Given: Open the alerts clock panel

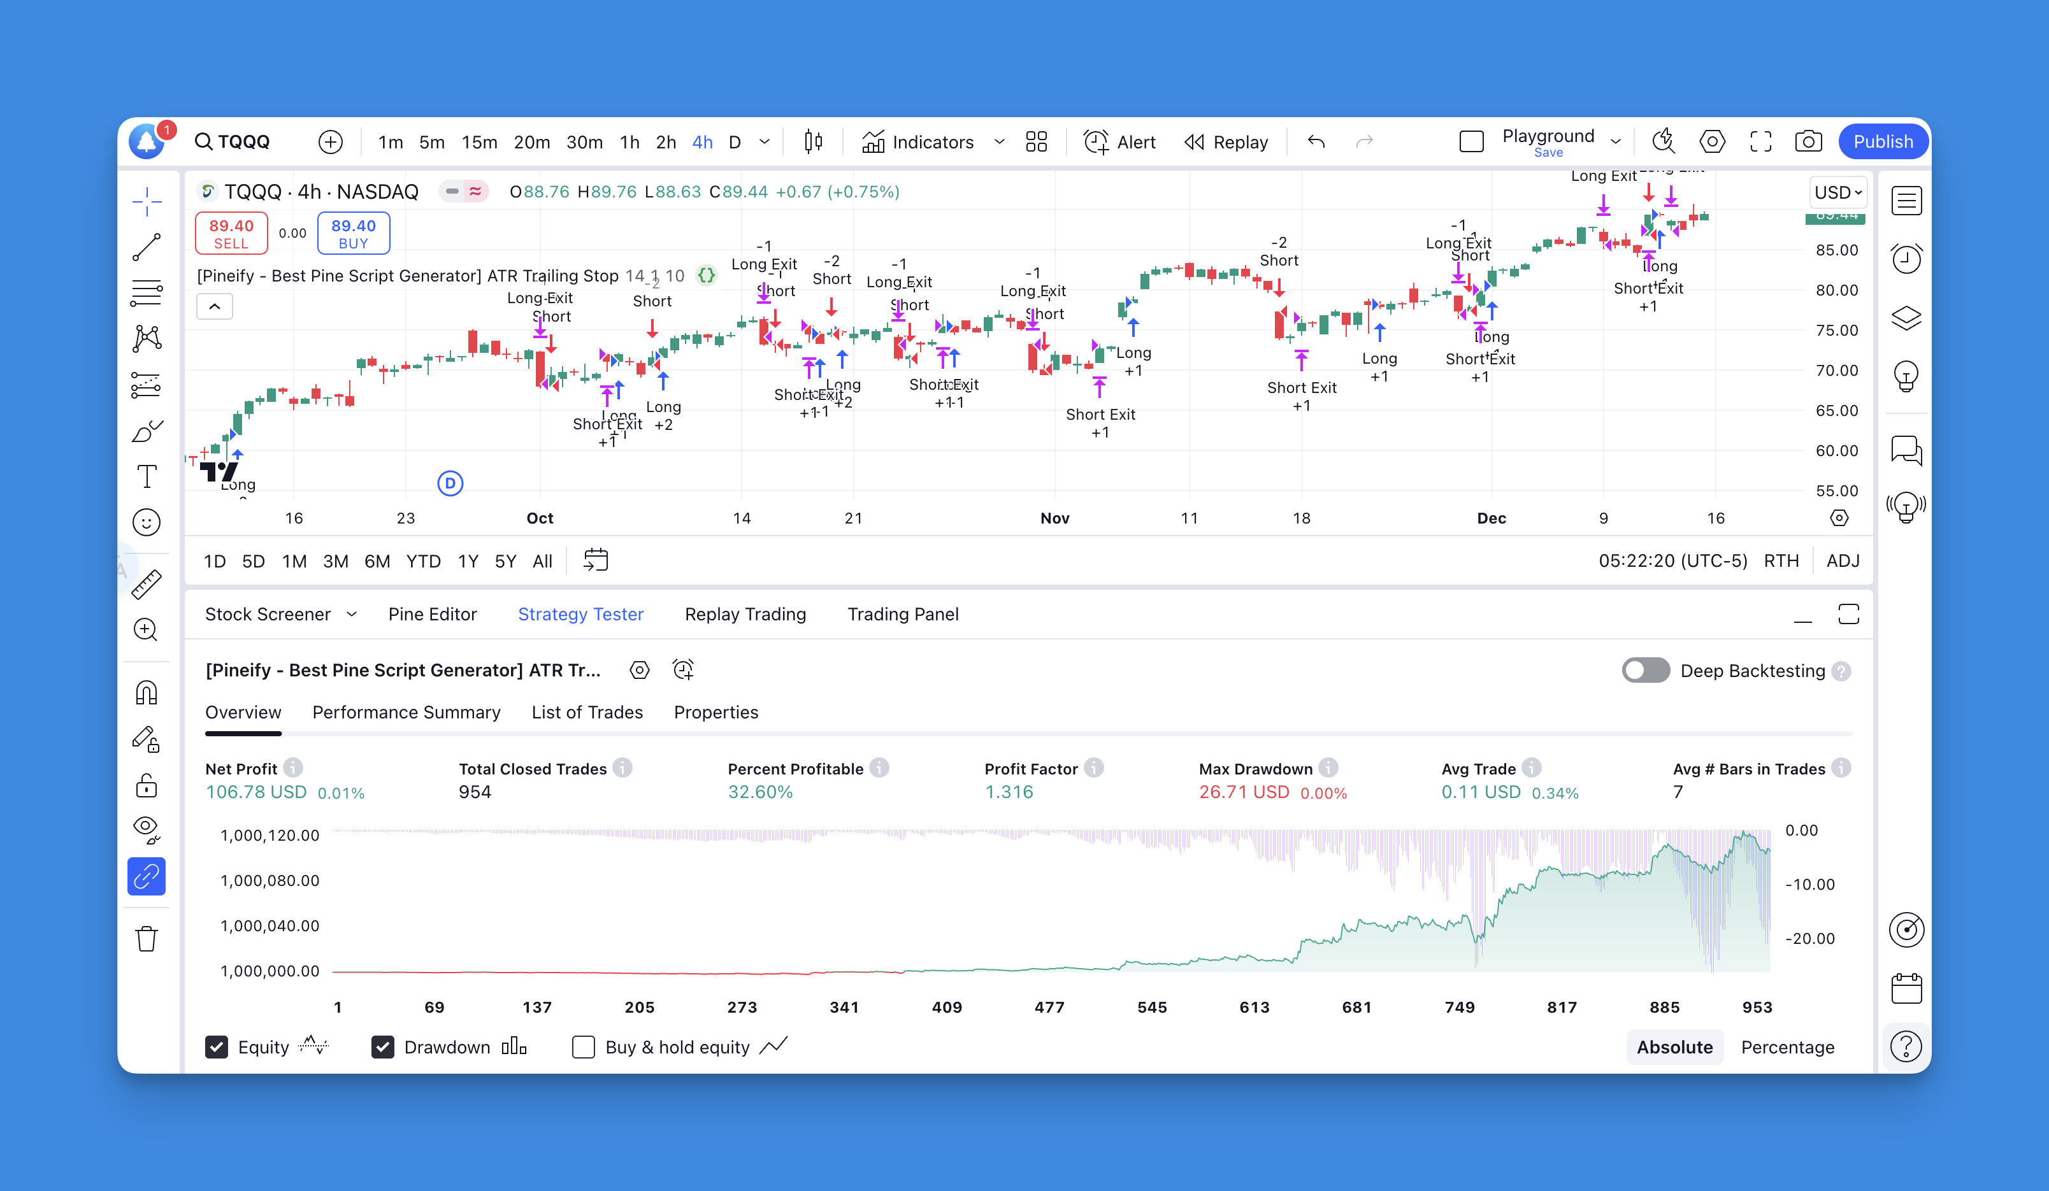Looking at the screenshot, I should point(1906,259).
